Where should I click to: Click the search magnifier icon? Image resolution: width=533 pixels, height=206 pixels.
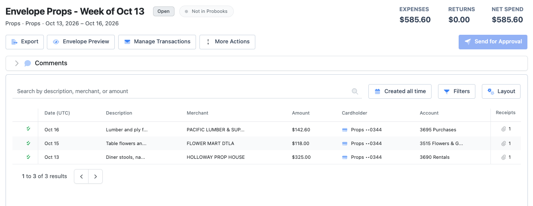[355, 91]
